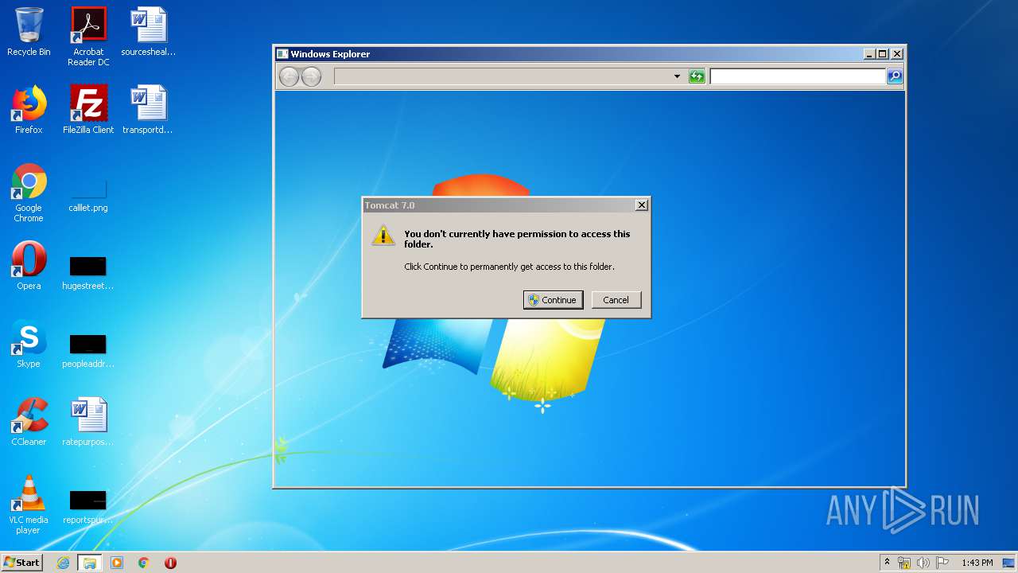Open Chrome from the taskbar
This screenshot has height=573, width=1018.
pyautogui.click(x=144, y=563)
